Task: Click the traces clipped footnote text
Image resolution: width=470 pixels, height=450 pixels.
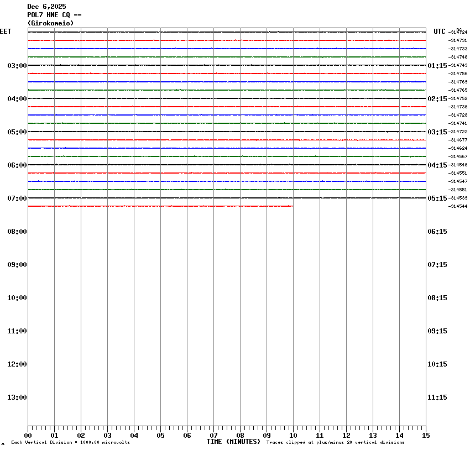Action: (x=335, y=442)
